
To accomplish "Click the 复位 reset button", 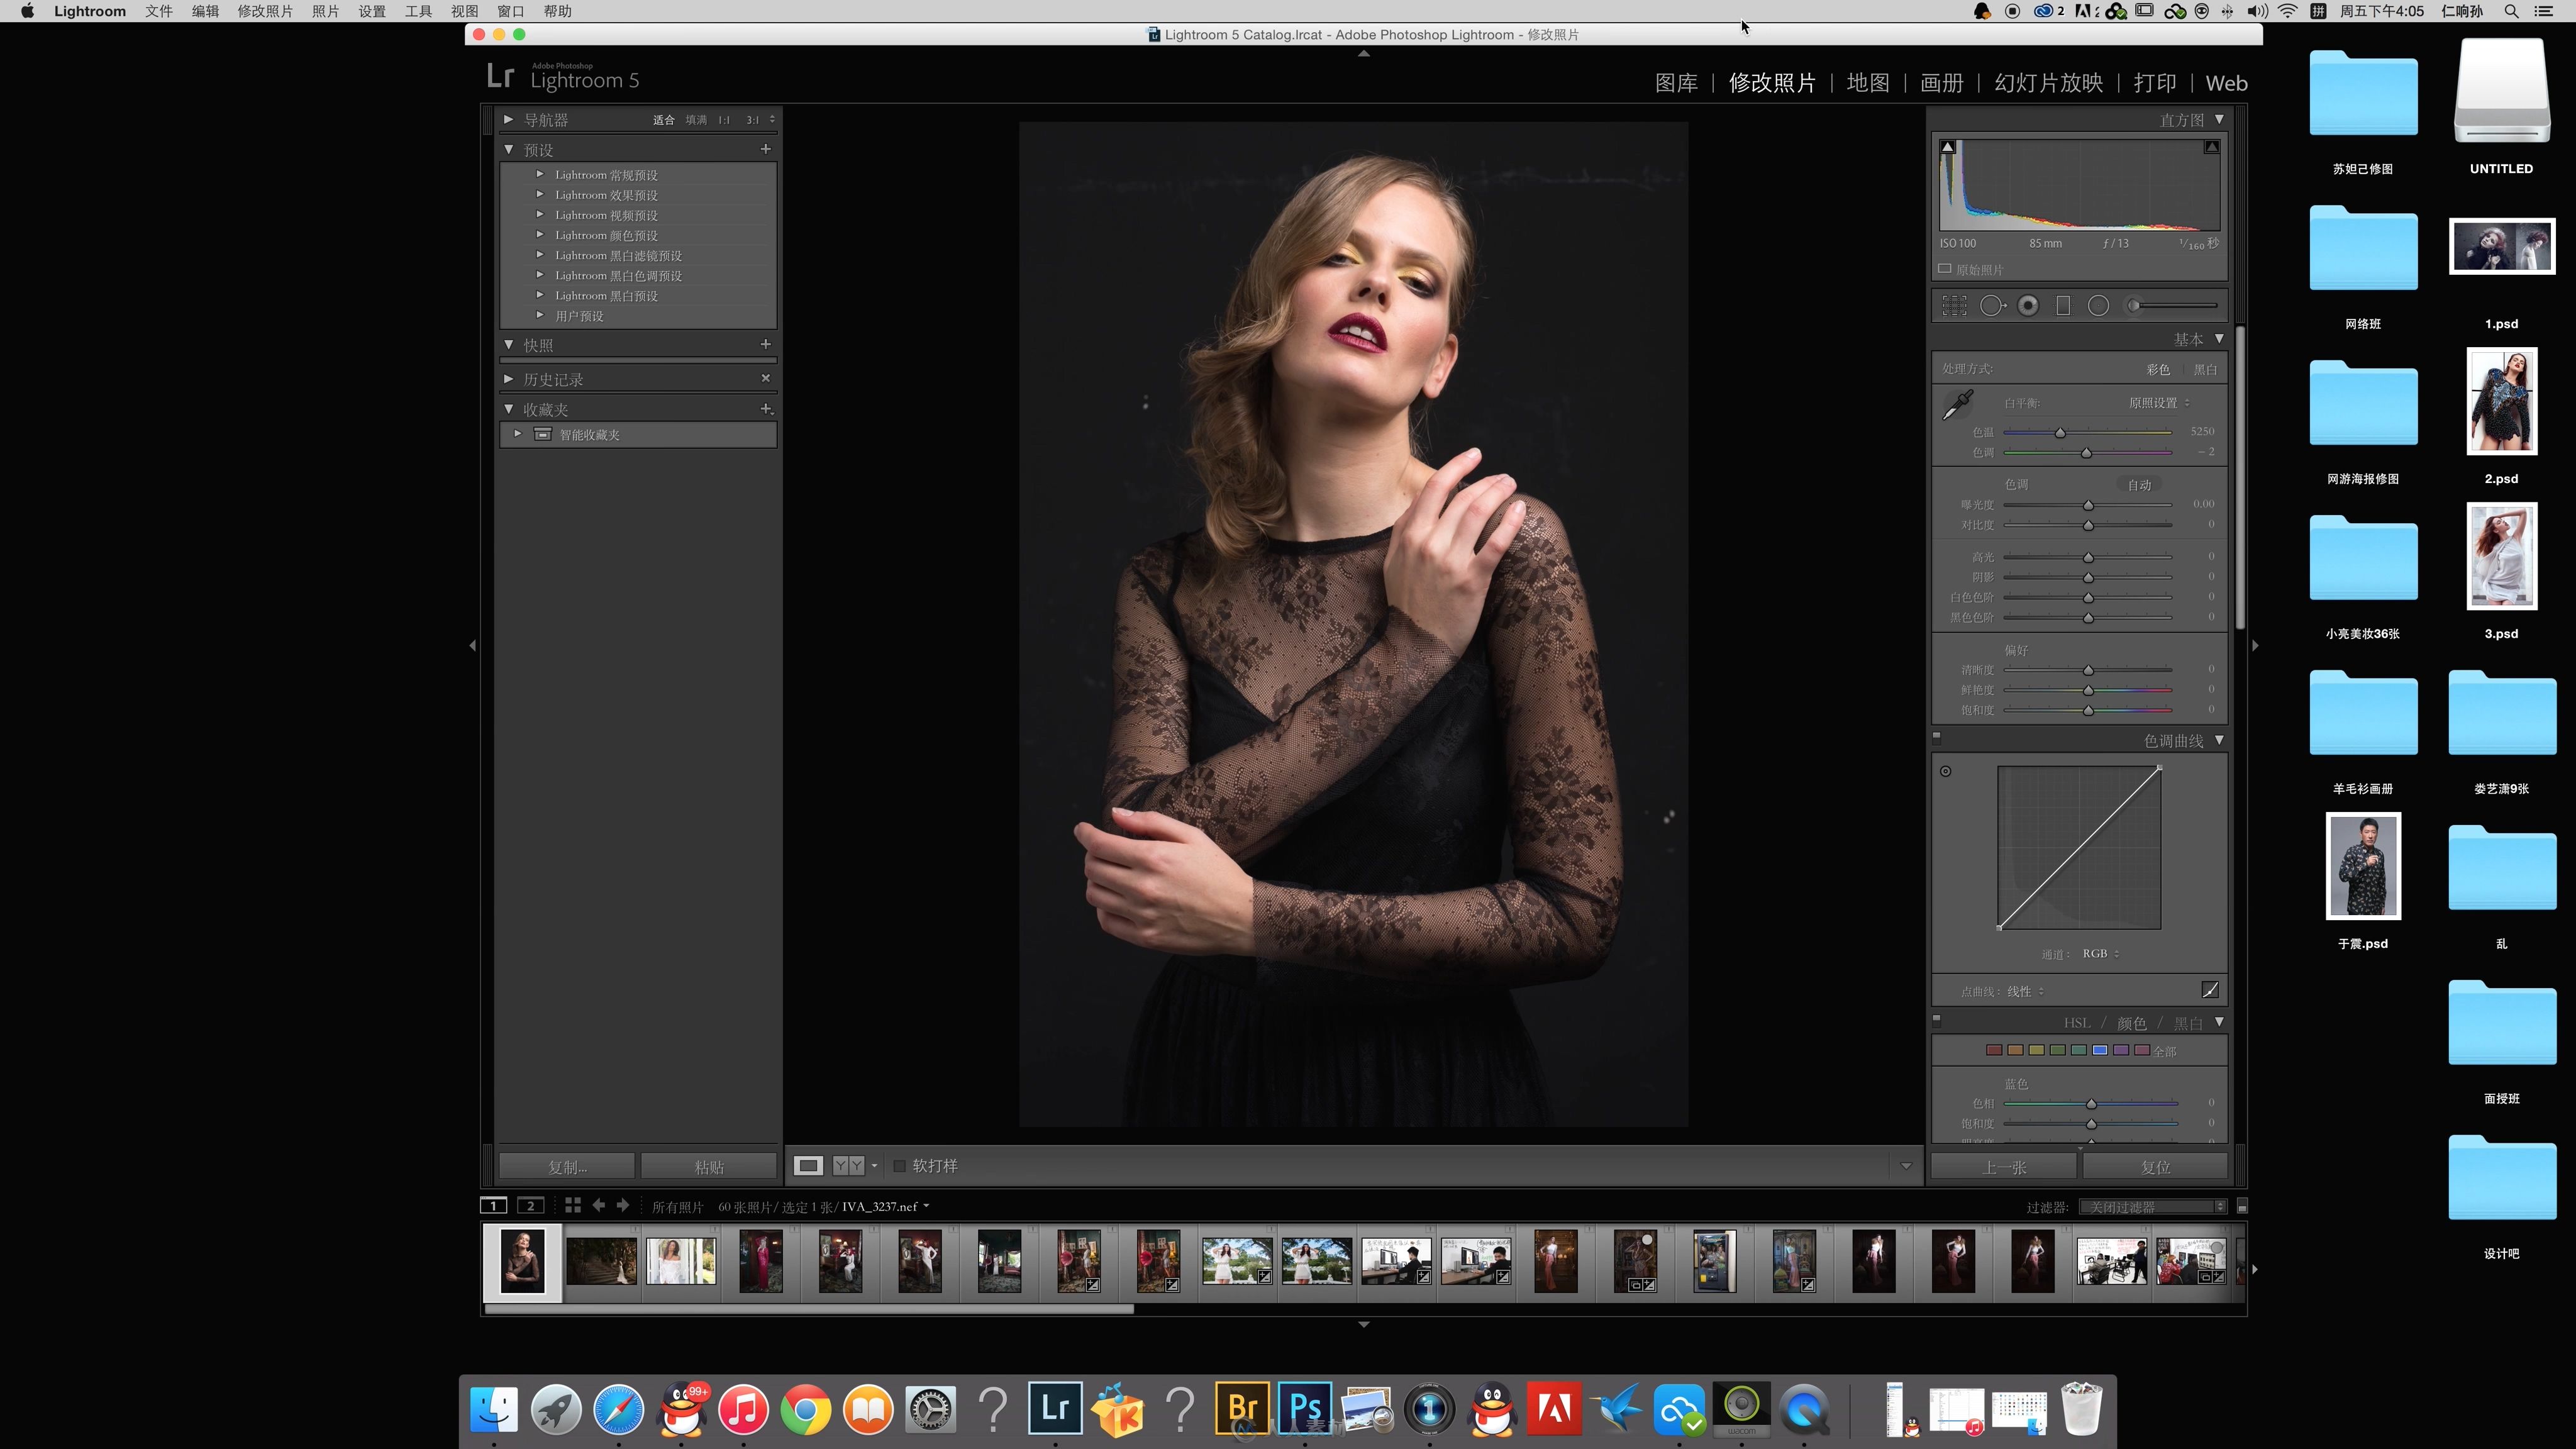I will (2155, 1167).
